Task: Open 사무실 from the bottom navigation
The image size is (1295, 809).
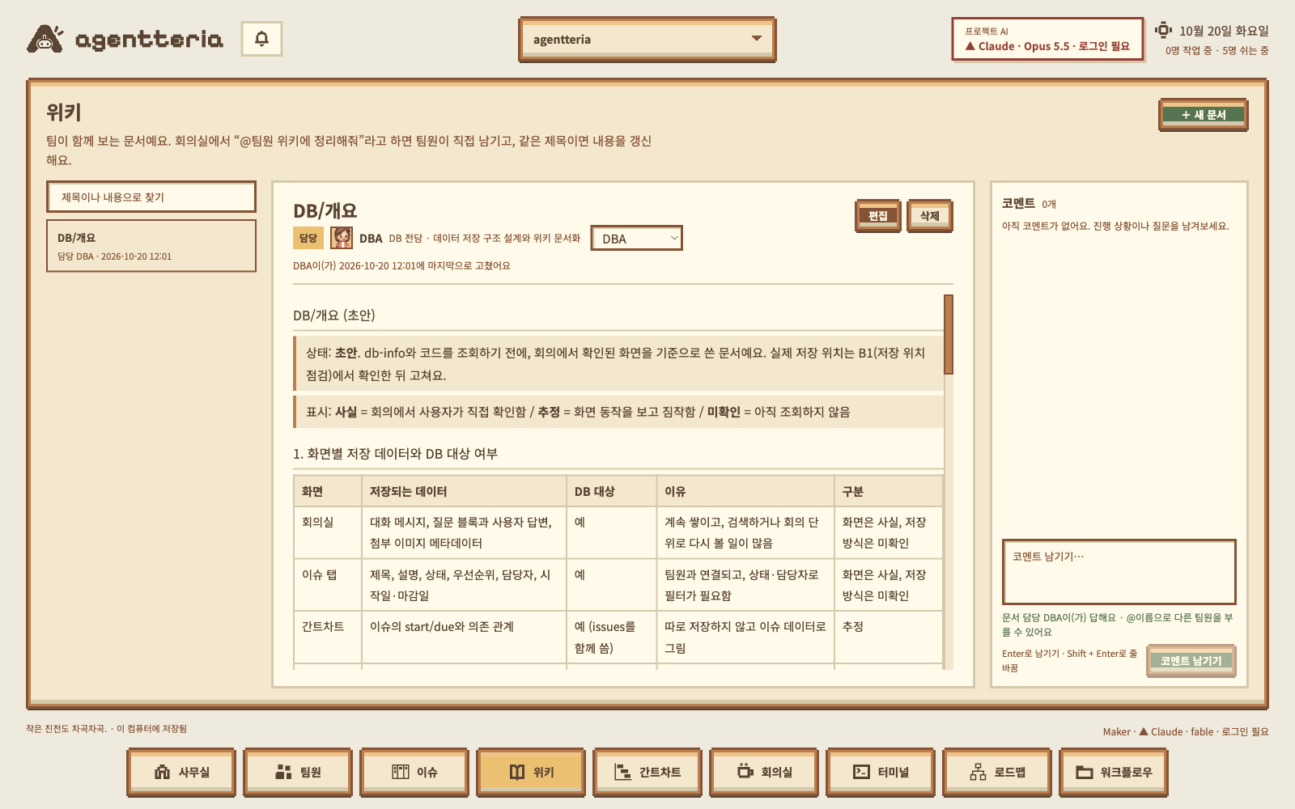Action: (x=181, y=772)
